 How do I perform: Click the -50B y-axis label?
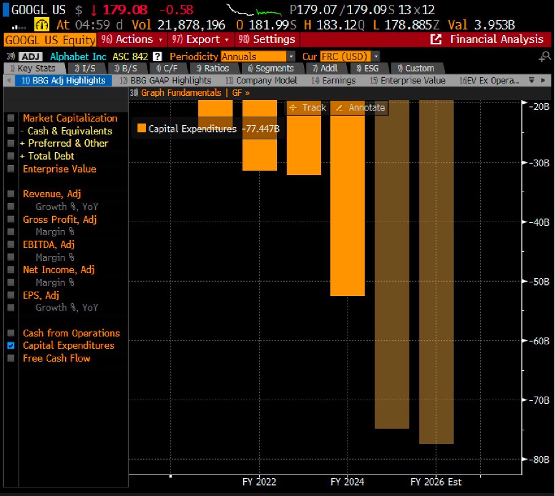pos(539,282)
